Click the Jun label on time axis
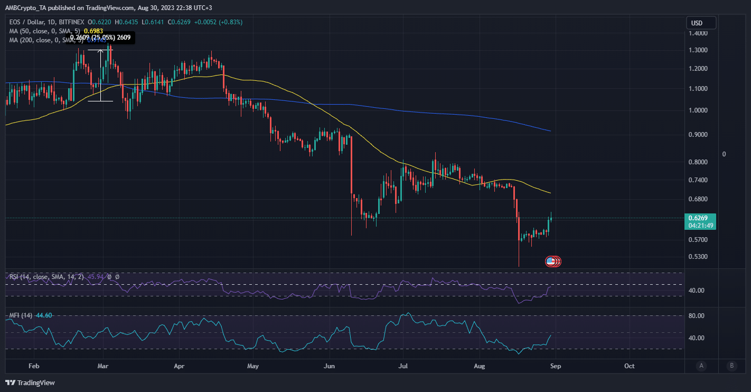Screen dimensions: 751x392 [x=330, y=366]
